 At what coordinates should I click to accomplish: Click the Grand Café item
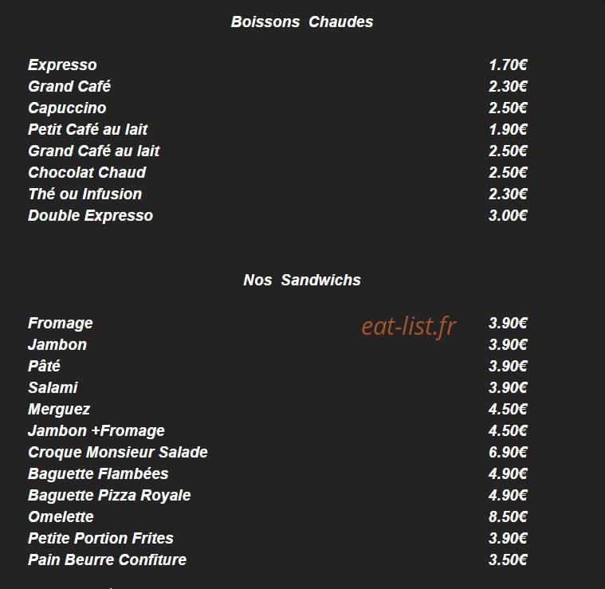coord(69,86)
